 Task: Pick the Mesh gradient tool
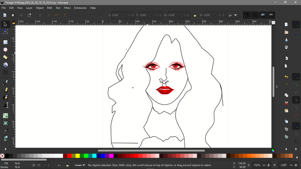pos(5,123)
